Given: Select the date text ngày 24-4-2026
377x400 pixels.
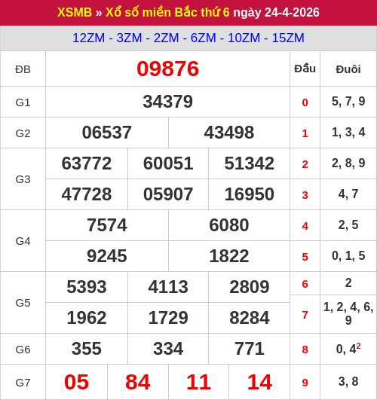Looking at the screenshot, I should (x=277, y=13).
